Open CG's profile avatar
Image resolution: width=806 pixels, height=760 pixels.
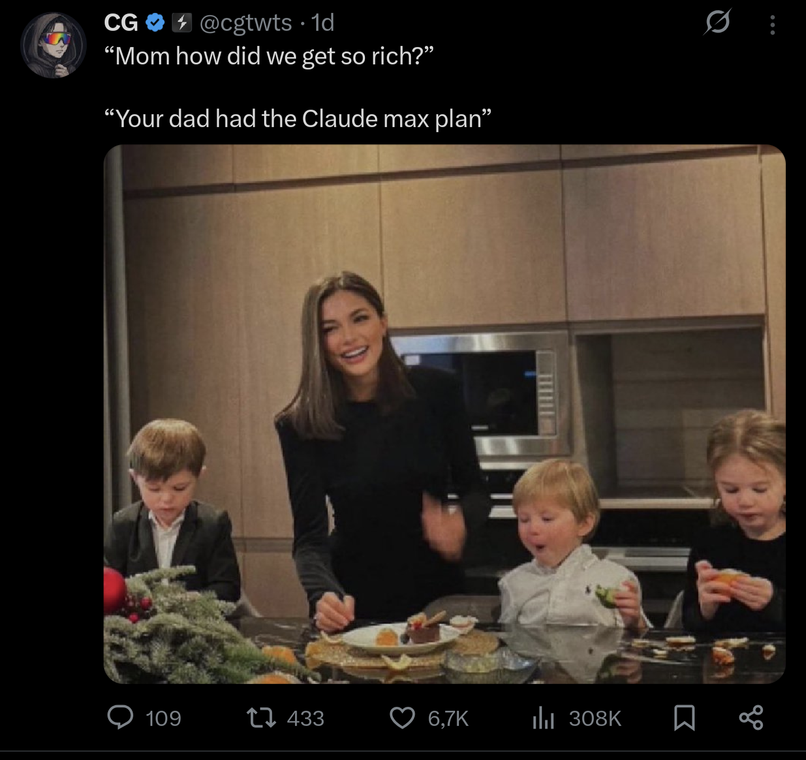[x=53, y=45]
